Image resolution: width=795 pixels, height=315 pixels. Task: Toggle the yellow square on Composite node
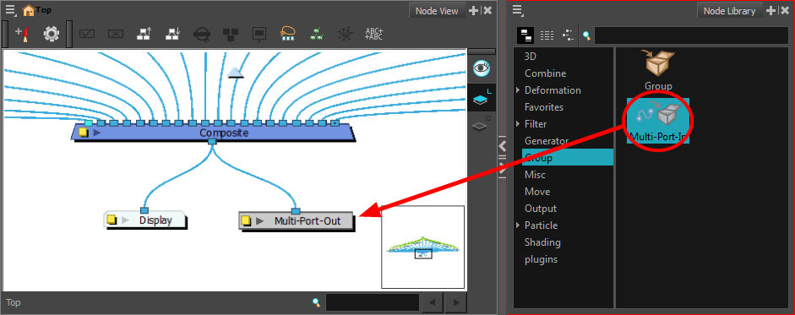tap(83, 133)
